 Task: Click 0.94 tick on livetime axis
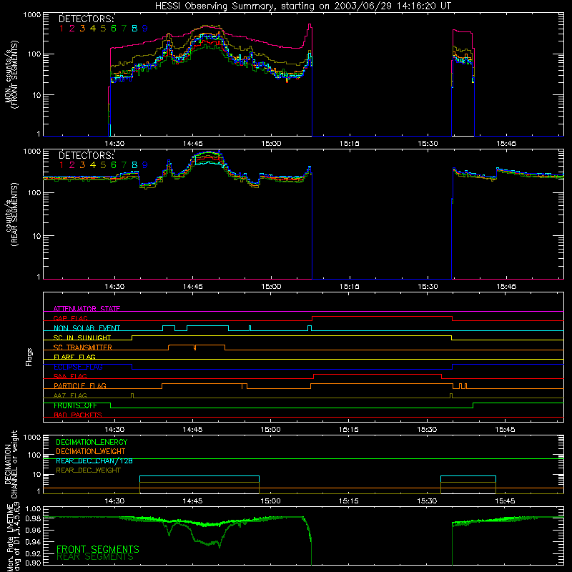[34, 541]
